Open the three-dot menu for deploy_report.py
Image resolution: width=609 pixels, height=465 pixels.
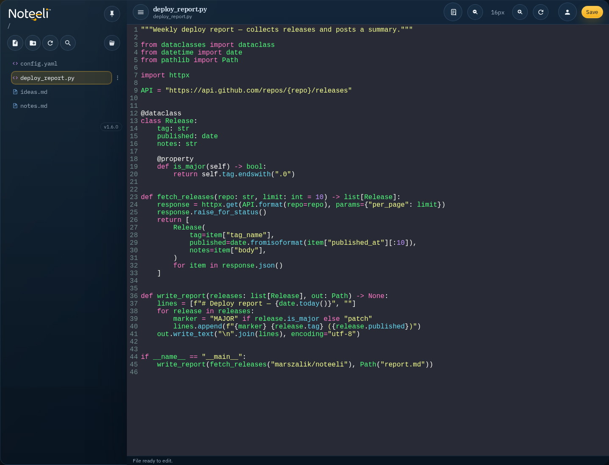coord(118,78)
